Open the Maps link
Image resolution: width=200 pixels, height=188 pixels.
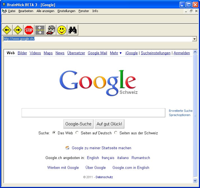coord(48,53)
